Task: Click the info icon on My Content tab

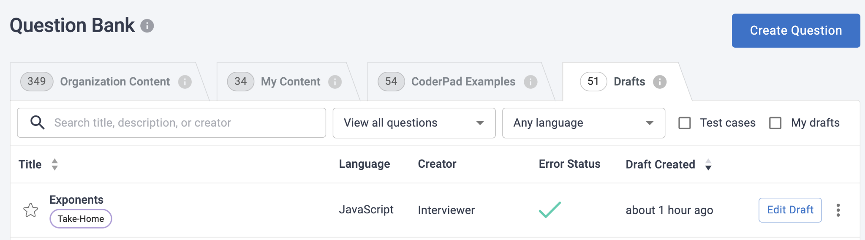Action: tap(335, 82)
